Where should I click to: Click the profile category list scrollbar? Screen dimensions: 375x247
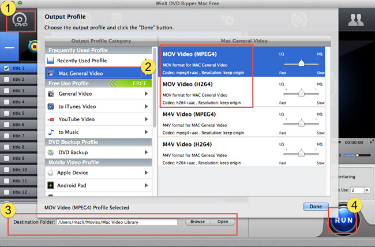click(x=155, y=87)
